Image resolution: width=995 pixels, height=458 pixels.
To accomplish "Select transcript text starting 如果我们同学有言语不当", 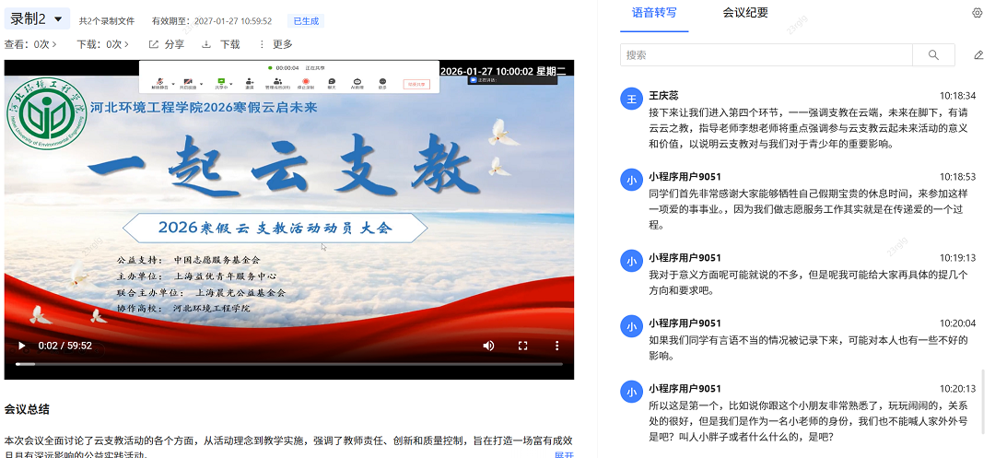I will pyautogui.click(x=809, y=348).
